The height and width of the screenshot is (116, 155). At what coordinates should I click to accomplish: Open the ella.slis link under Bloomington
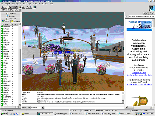(x=139, y=75)
